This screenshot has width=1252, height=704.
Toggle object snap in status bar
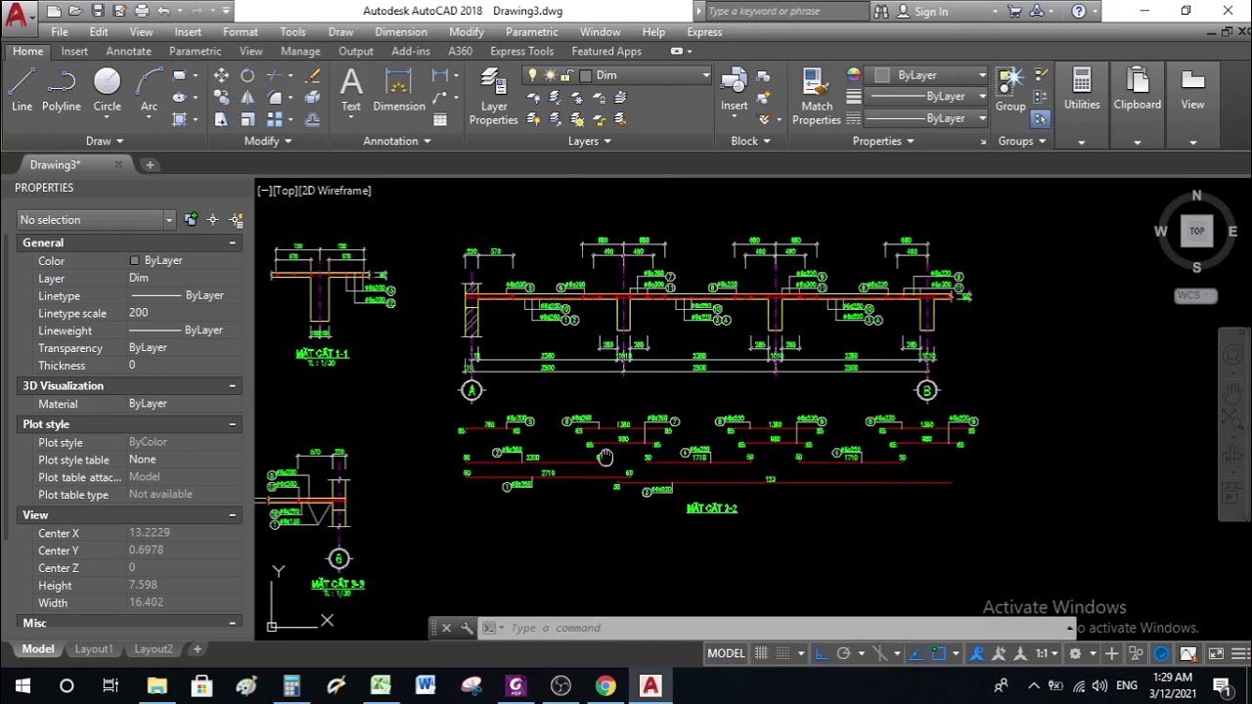[939, 653]
